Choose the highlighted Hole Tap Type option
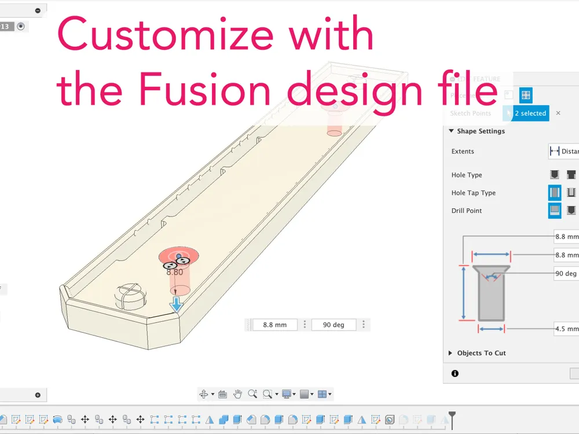 [x=555, y=192]
